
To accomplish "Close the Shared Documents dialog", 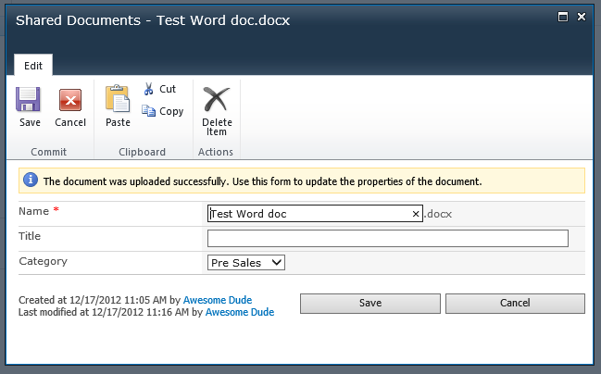I will click(582, 17).
